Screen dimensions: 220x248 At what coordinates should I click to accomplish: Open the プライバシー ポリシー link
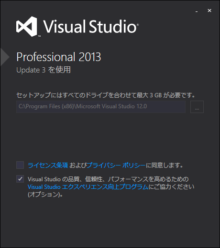click(x=116, y=165)
